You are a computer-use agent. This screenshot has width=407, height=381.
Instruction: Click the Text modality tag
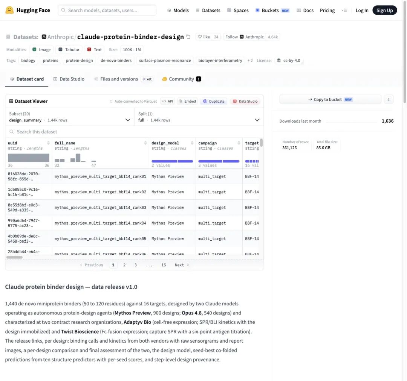pos(95,50)
